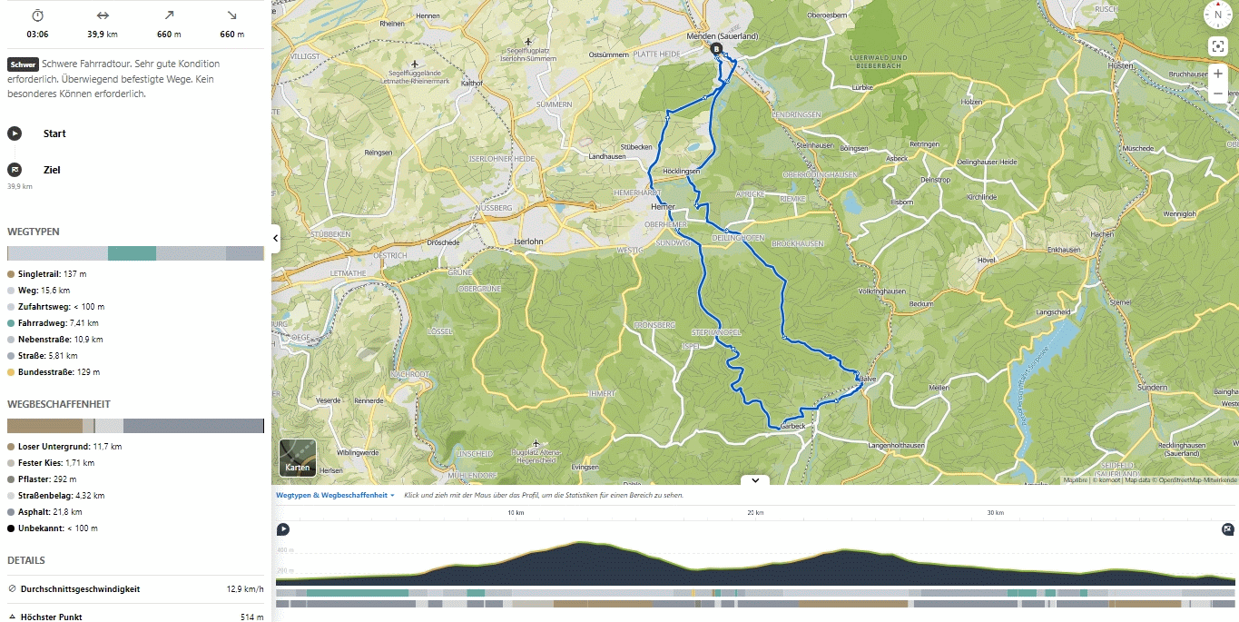Click the Ziel flag icon in the sidebar

[x=15, y=170]
